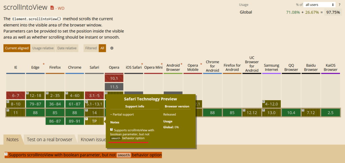
Task: Toggle the Filtered browsers option
Action: click(91, 48)
